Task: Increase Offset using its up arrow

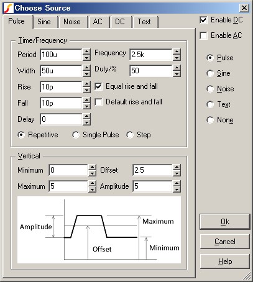Action: 177,167
